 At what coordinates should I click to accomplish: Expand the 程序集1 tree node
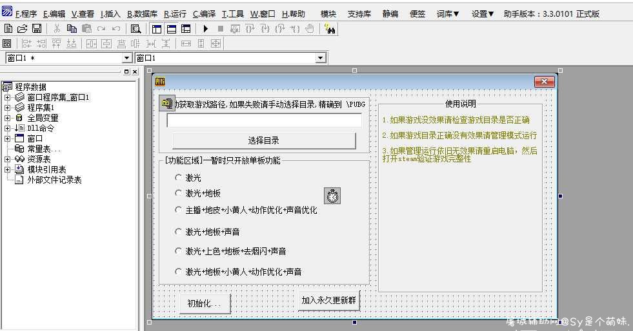pyautogui.click(x=7, y=108)
